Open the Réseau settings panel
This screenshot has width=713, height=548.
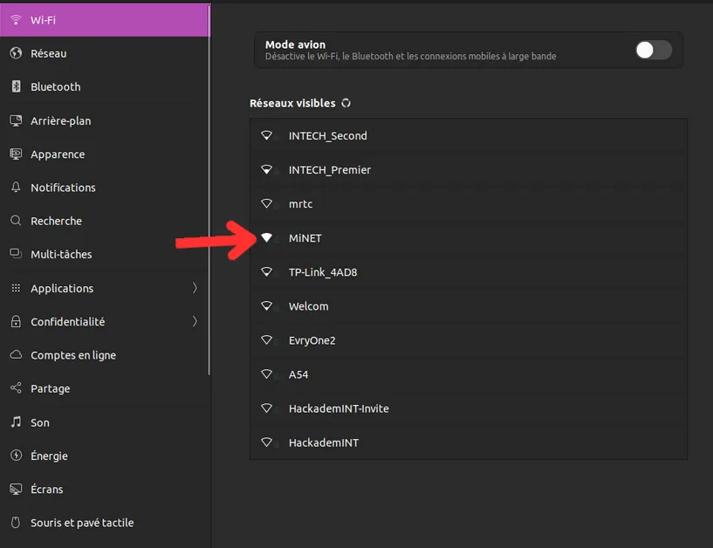105,53
